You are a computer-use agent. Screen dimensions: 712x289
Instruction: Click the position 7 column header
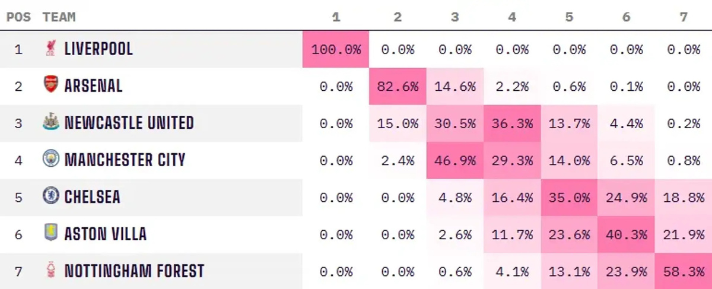(683, 17)
